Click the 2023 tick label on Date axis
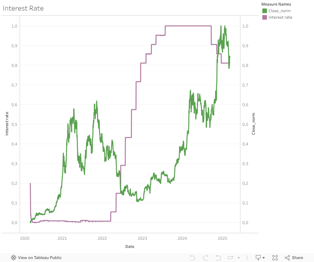Image resolution: width=314 pixels, height=262 pixels. pos(142,238)
